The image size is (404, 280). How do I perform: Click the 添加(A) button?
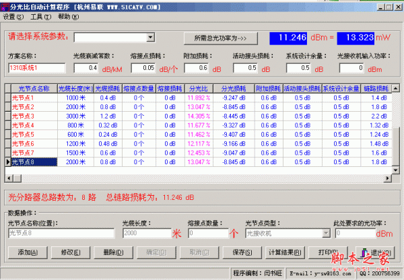click(28, 252)
